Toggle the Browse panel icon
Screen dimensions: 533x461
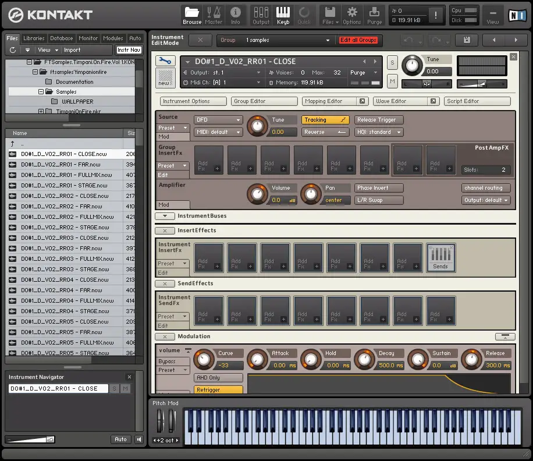pos(191,15)
